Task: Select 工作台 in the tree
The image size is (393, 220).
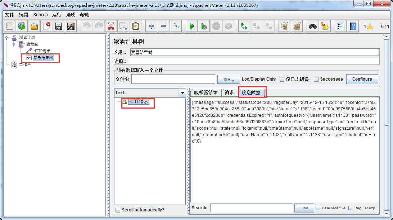Action: point(25,64)
